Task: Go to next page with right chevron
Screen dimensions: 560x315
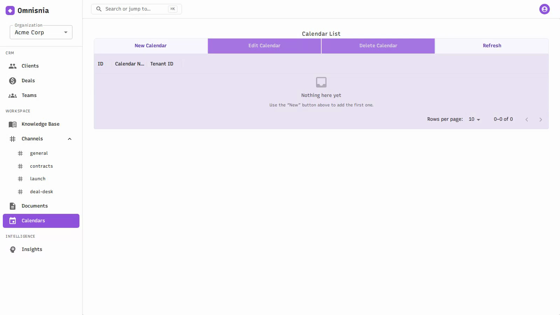Action: coord(541,120)
